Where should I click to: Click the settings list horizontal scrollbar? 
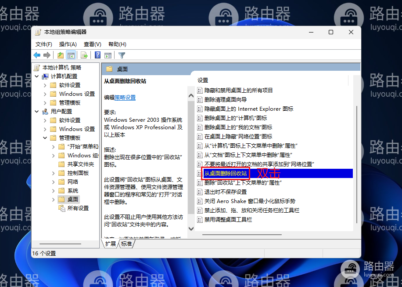(x=242, y=235)
